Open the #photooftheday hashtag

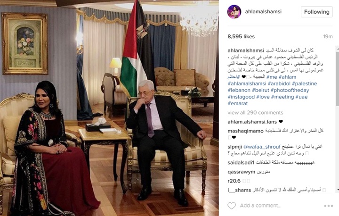[x=290, y=90]
